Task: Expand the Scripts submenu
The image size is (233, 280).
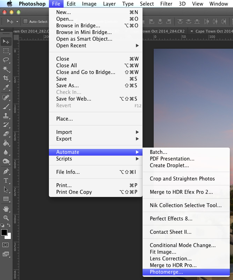Action: click(x=96, y=159)
